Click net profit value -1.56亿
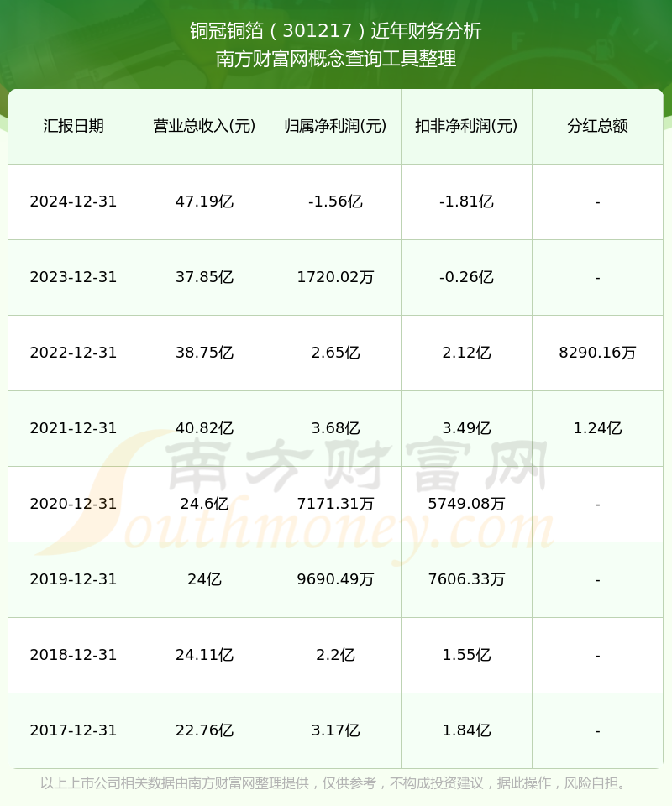Image resolution: width=672 pixels, height=806 pixels. click(336, 201)
